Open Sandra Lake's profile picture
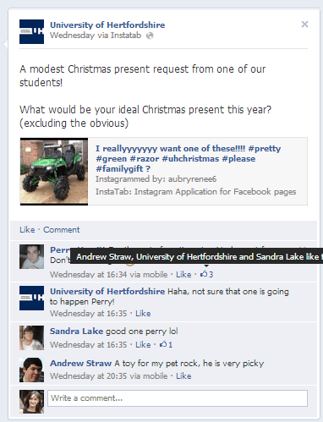Screen dimensions: 323x422 31,337
